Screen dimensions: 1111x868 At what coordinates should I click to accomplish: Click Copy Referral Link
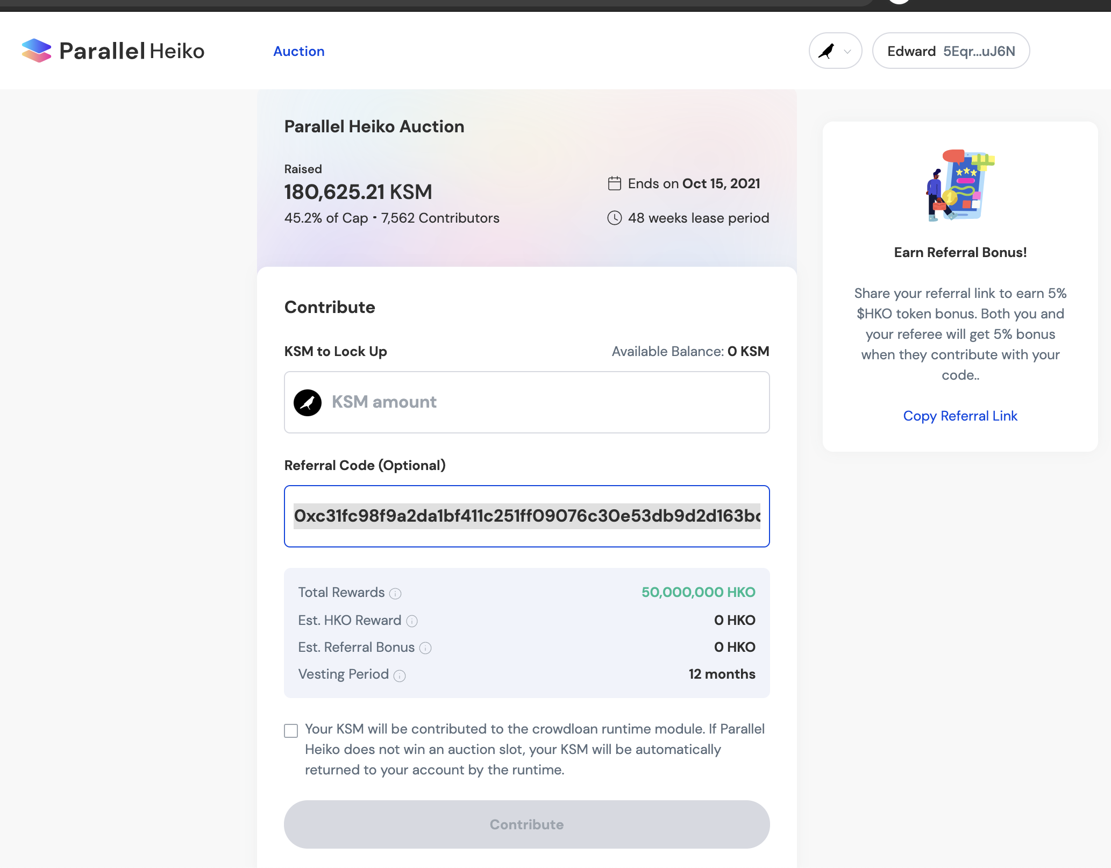click(960, 416)
